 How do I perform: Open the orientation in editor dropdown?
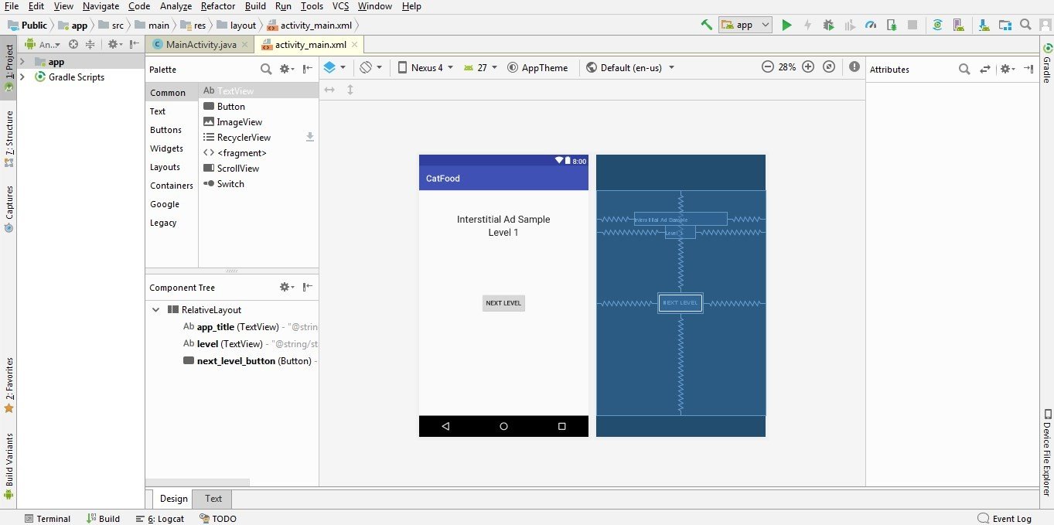pos(371,67)
